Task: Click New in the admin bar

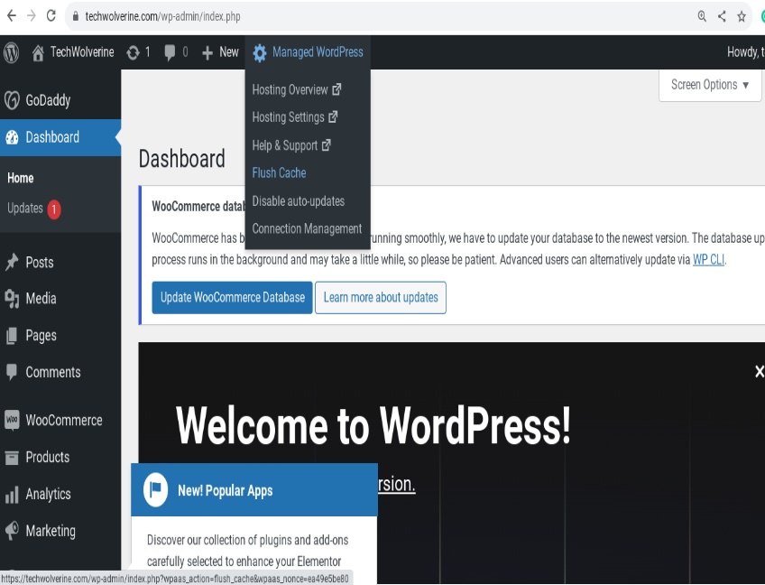Action: [229, 52]
